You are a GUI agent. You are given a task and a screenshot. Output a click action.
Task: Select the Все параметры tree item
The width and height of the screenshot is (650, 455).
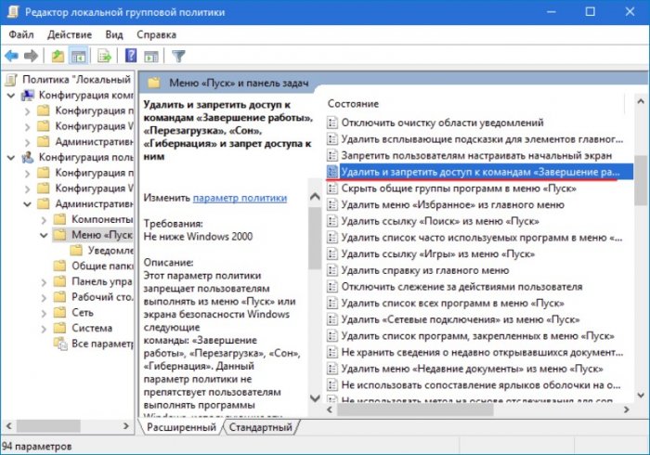click(94, 344)
